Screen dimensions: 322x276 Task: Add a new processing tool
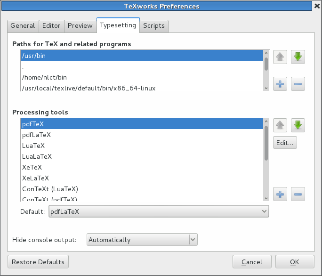[280, 194]
